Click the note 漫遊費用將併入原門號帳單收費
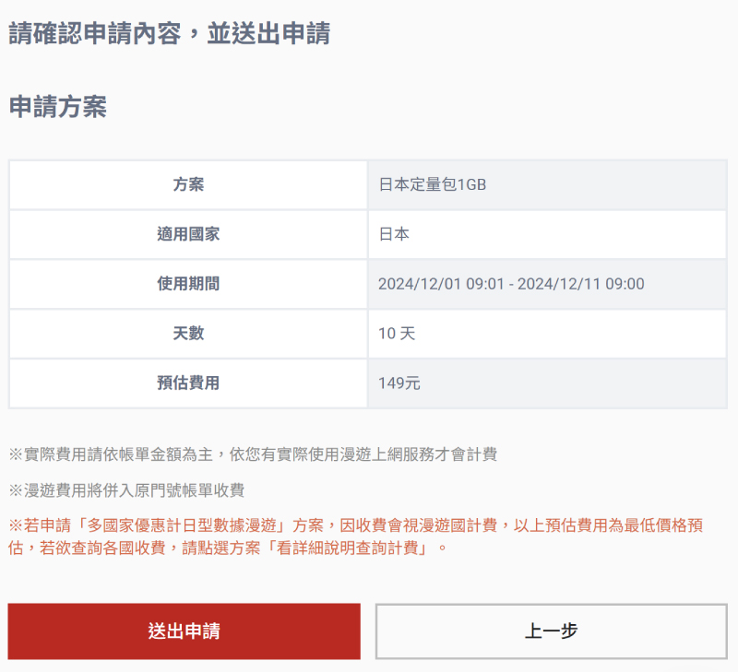The width and height of the screenshot is (738, 672). [x=126, y=490]
